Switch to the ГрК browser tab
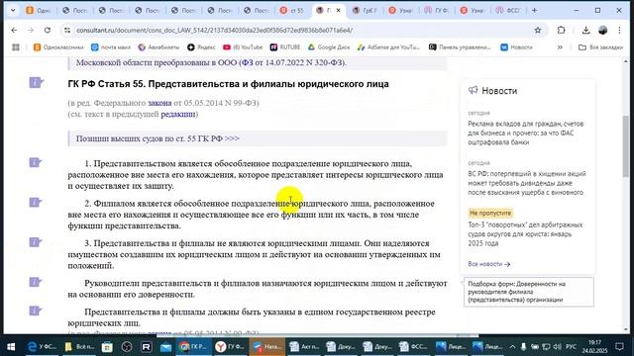The height and width of the screenshot is (356, 634). click(366, 11)
